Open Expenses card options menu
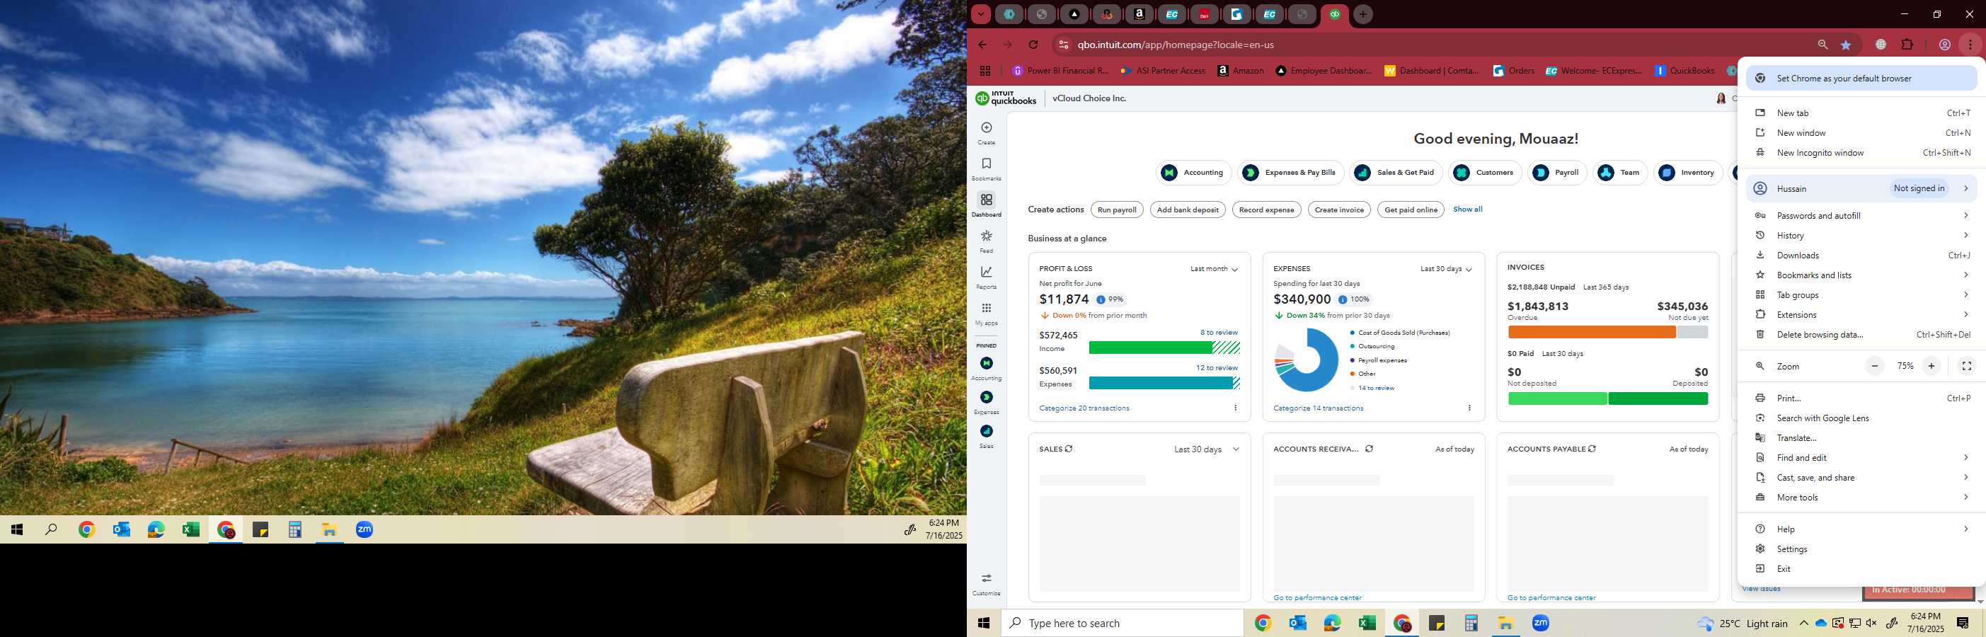Screen dimensions: 1986x637 tap(1469, 408)
